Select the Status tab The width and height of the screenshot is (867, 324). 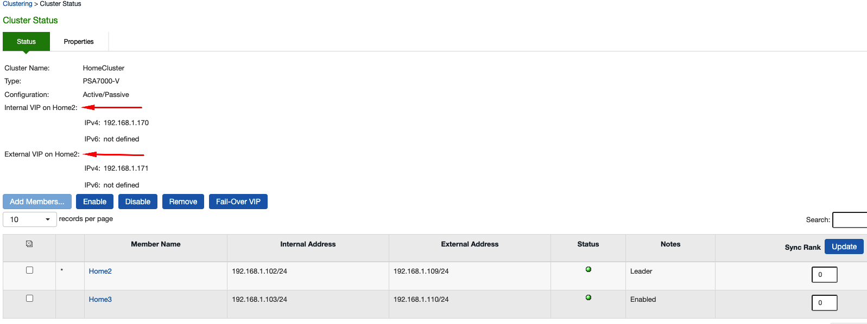[x=26, y=41]
